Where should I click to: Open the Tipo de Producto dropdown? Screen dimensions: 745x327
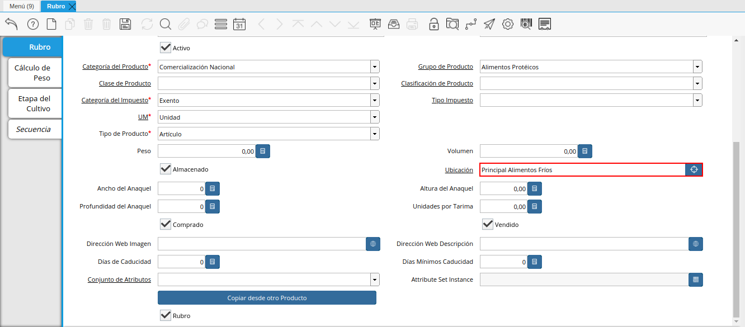375,134
